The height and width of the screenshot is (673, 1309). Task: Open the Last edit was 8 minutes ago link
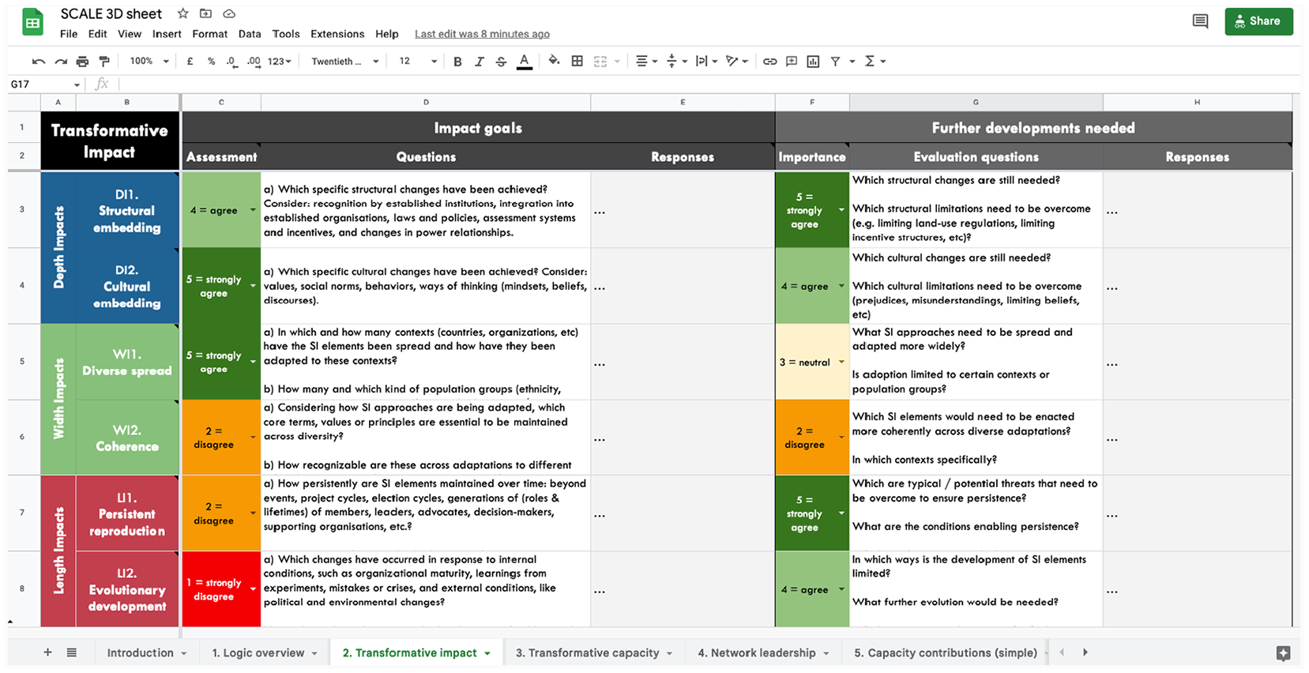[482, 34]
